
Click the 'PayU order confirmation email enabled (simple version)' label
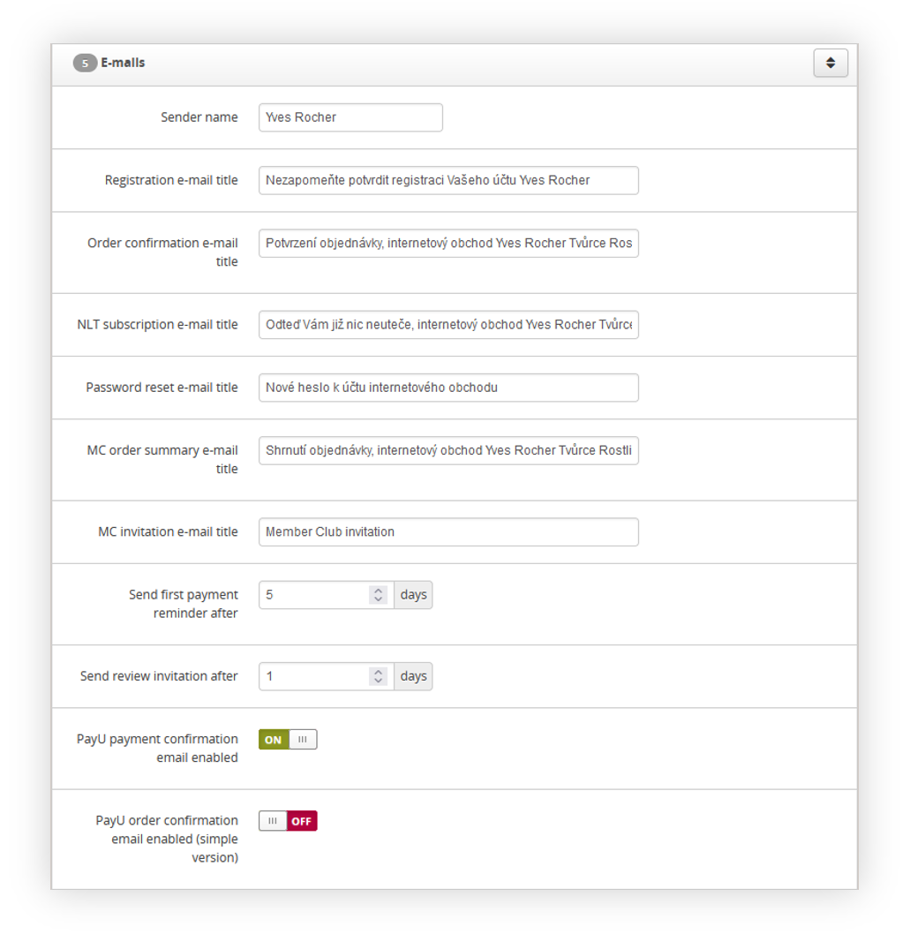[x=167, y=840]
